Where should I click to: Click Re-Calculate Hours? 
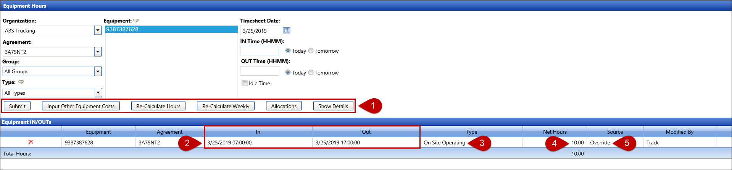158,106
